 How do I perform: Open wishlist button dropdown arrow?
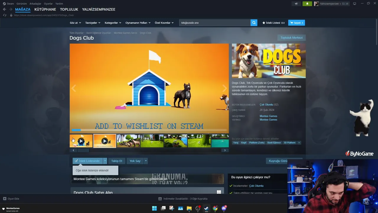(x=105, y=161)
